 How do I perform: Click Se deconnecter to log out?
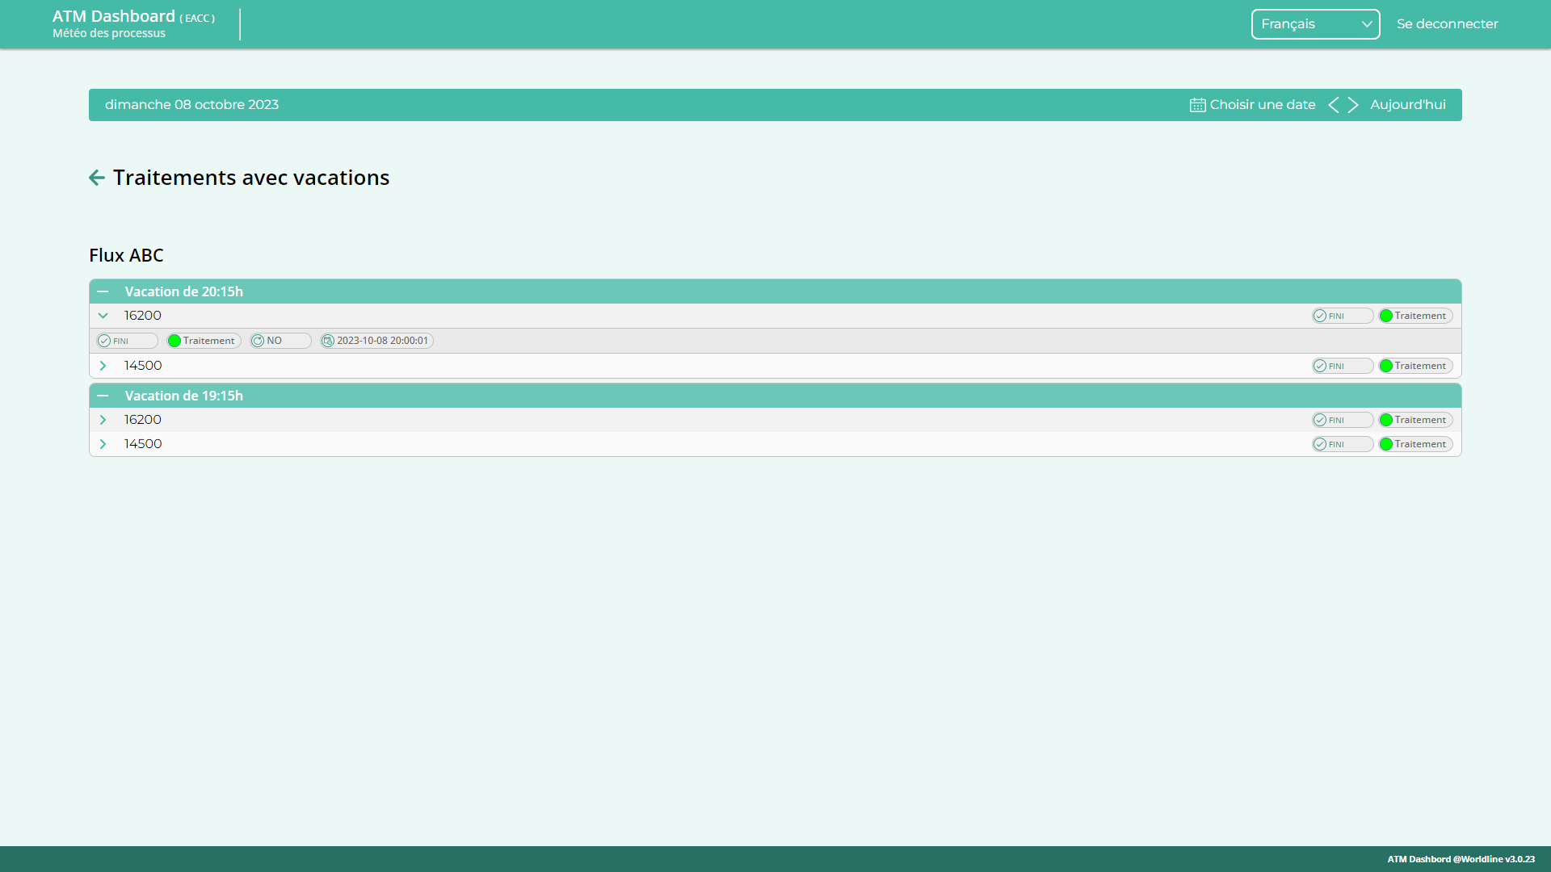(x=1447, y=24)
